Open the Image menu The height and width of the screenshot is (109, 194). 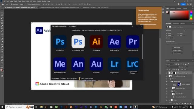click(x=12, y=1)
